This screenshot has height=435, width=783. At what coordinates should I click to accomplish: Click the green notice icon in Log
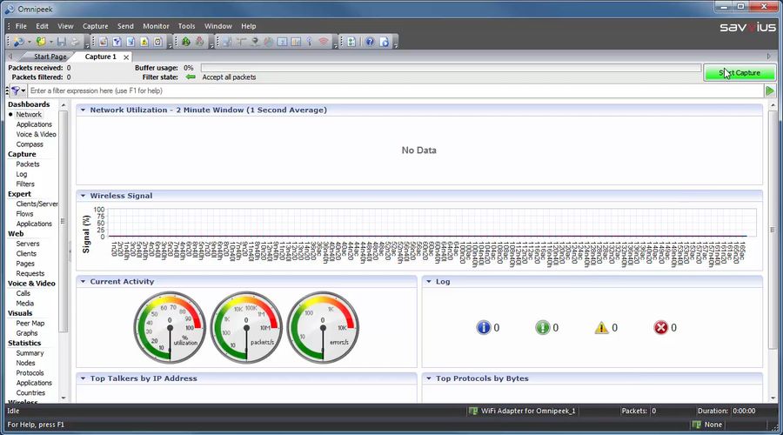(x=542, y=328)
